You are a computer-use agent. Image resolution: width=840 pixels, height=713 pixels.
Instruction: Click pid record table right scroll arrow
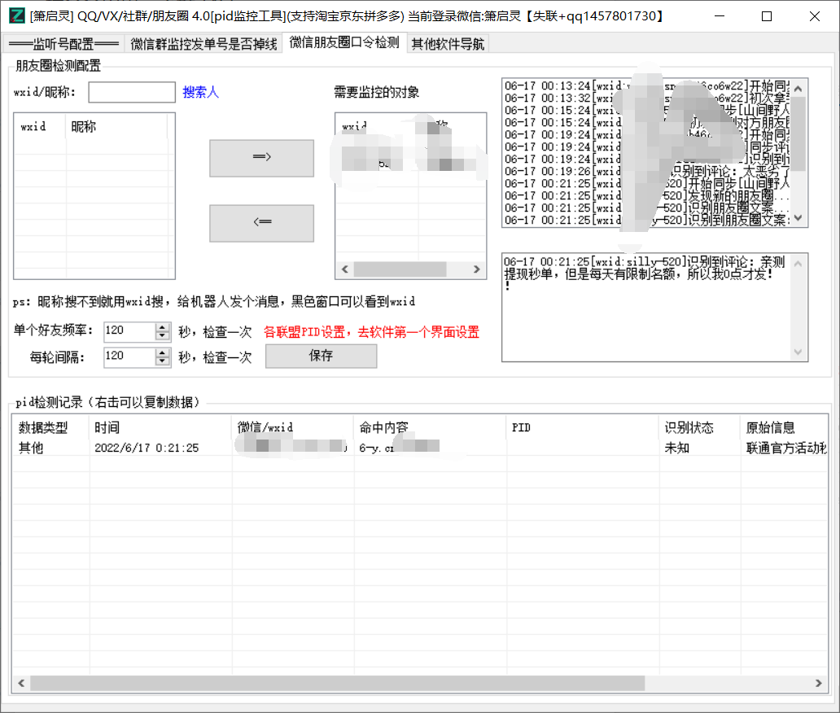coord(818,683)
